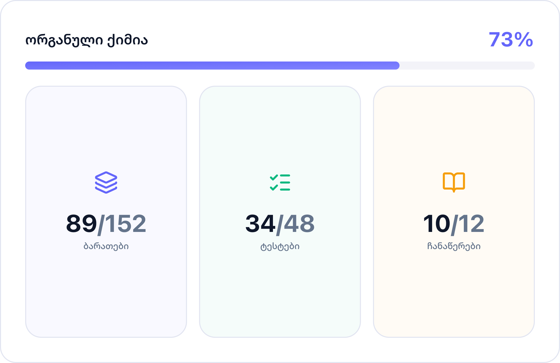The width and height of the screenshot is (560, 363).
Task: Click the top empty area of the green tests card
Action: click(280, 121)
